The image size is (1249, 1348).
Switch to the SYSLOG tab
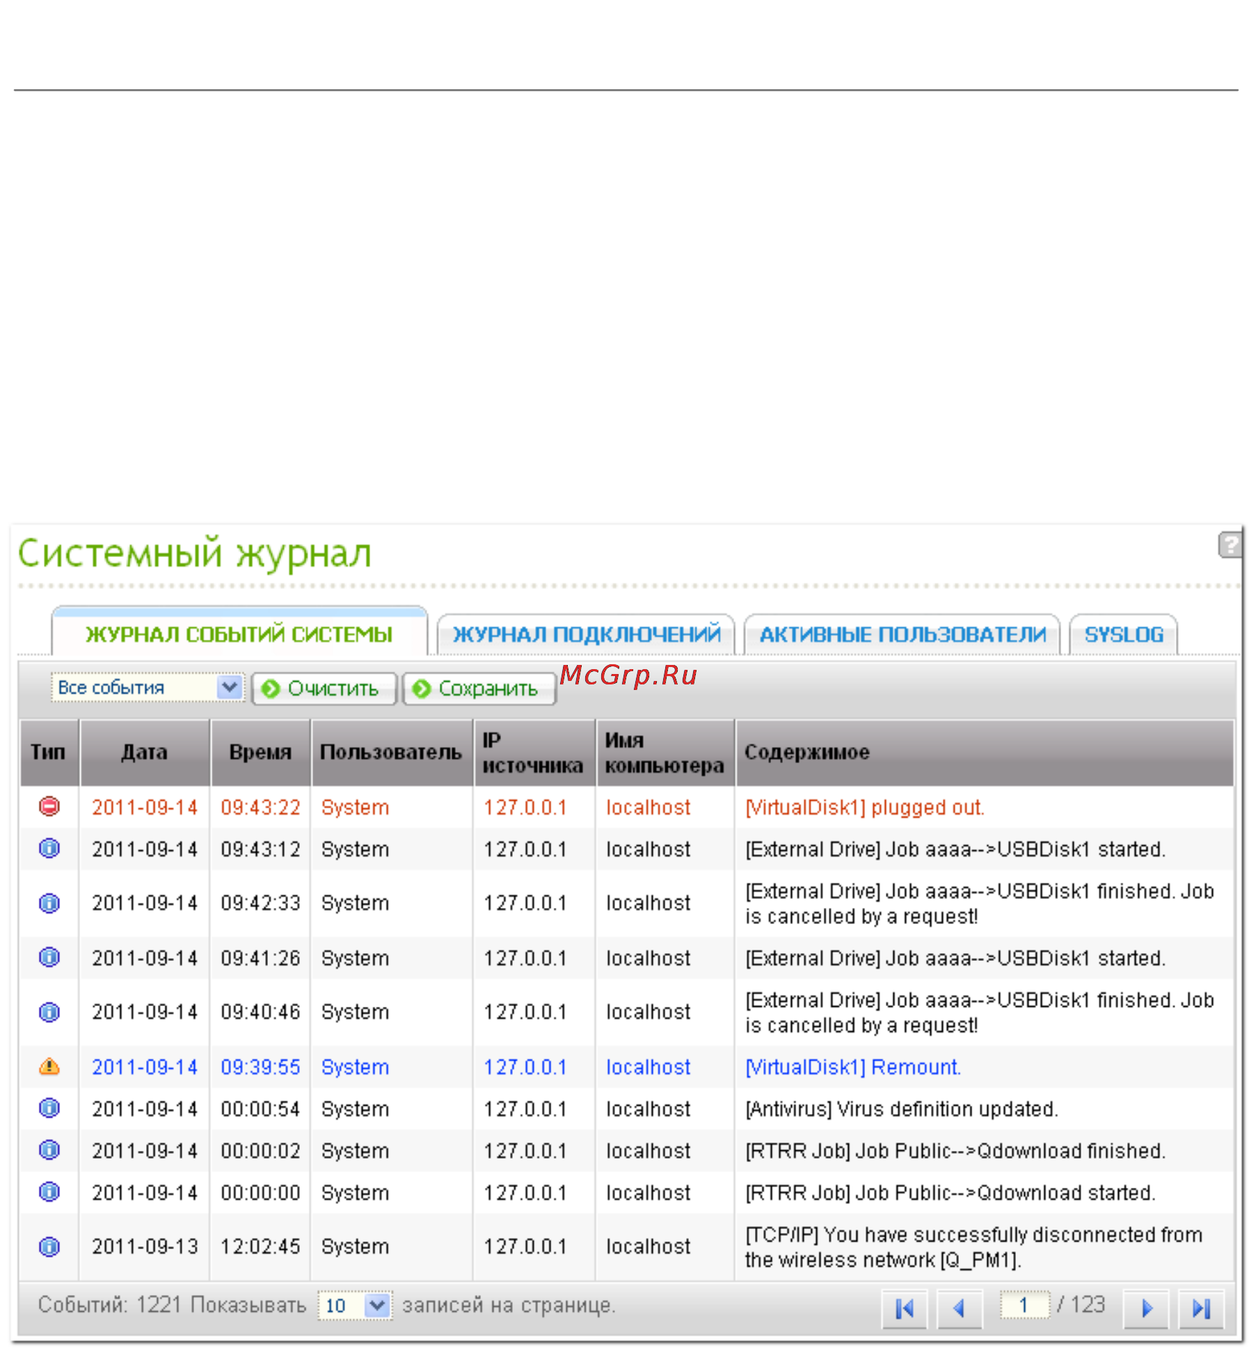(x=1124, y=634)
